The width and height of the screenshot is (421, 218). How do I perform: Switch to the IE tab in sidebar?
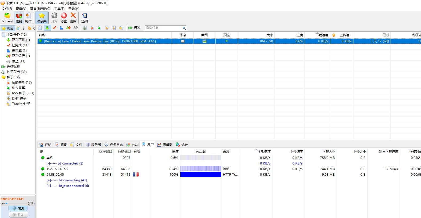tap(20, 28)
